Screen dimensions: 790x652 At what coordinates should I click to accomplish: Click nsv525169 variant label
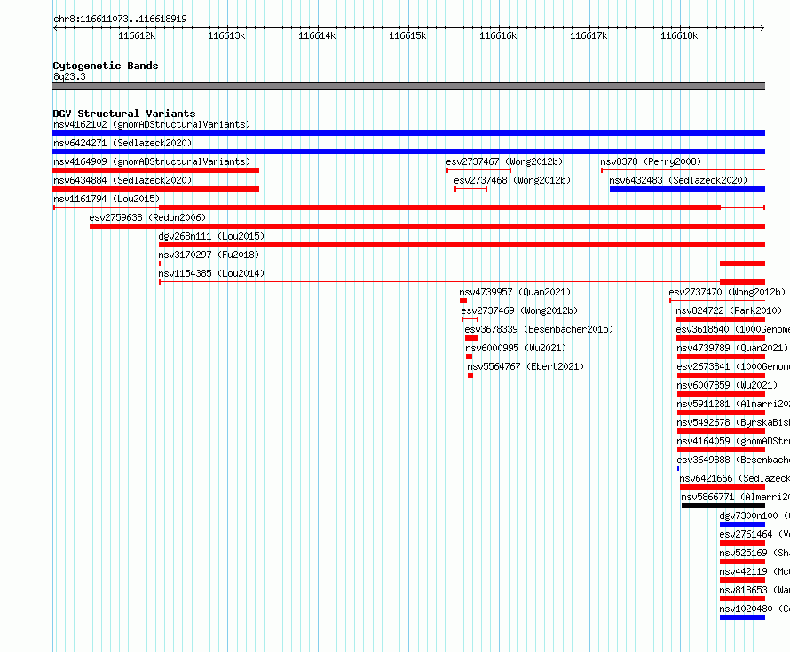pos(754,553)
